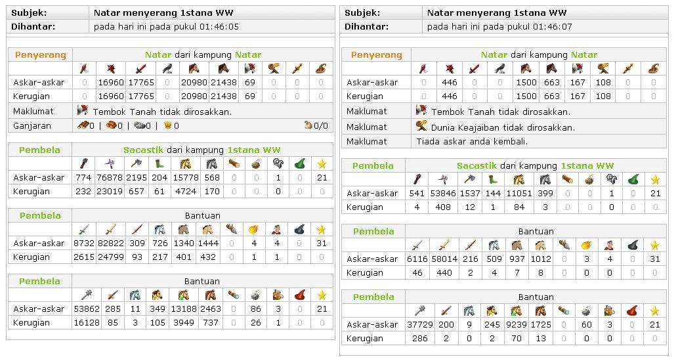Click the wood resource icon in Ganjaran row
Viewport: 676px width, 361px height.
point(83,125)
